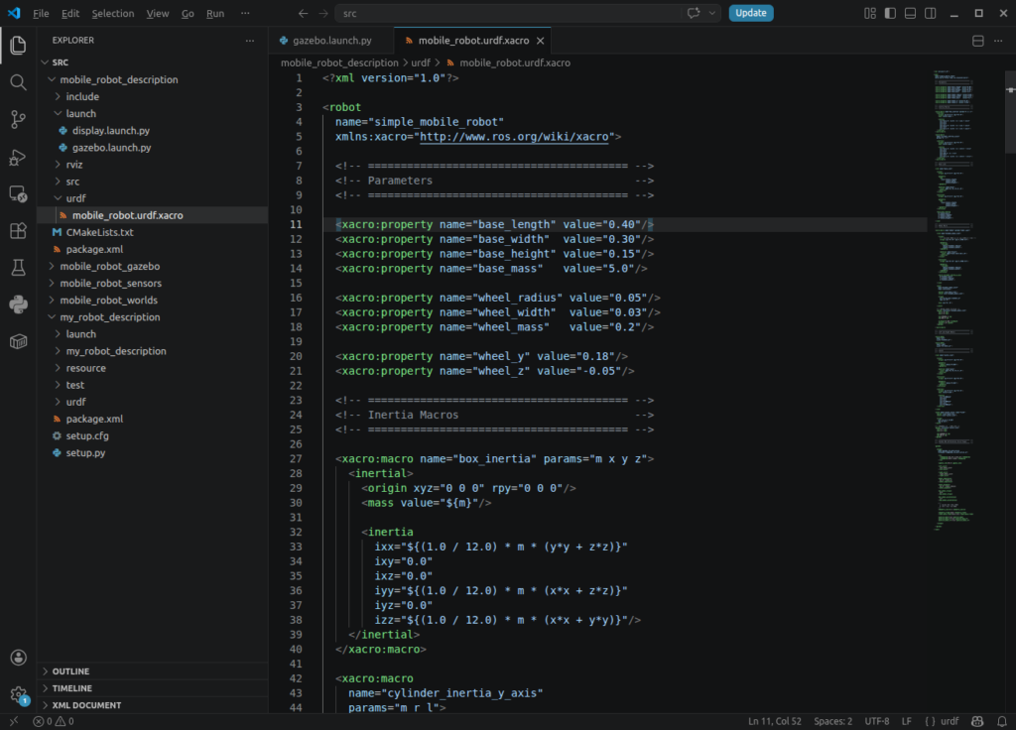Open the chat icon in command center
This screenshot has height=730, width=1016.
click(694, 13)
